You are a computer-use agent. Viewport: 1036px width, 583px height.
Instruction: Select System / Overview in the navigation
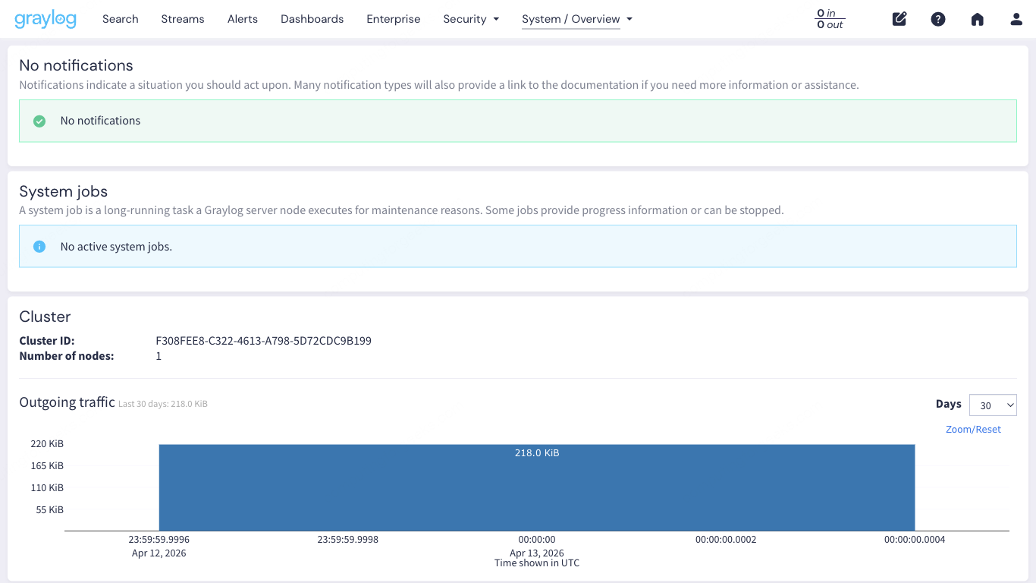[x=570, y=19]
